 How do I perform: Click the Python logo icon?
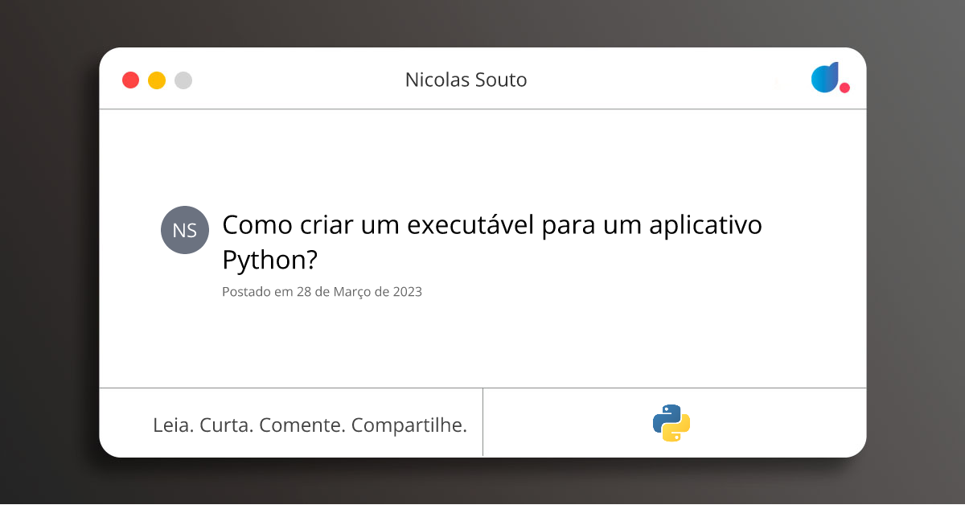671,423
